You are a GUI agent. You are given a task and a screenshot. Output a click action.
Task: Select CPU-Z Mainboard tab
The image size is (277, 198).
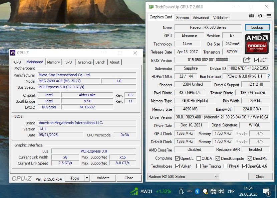pos(35,62)
